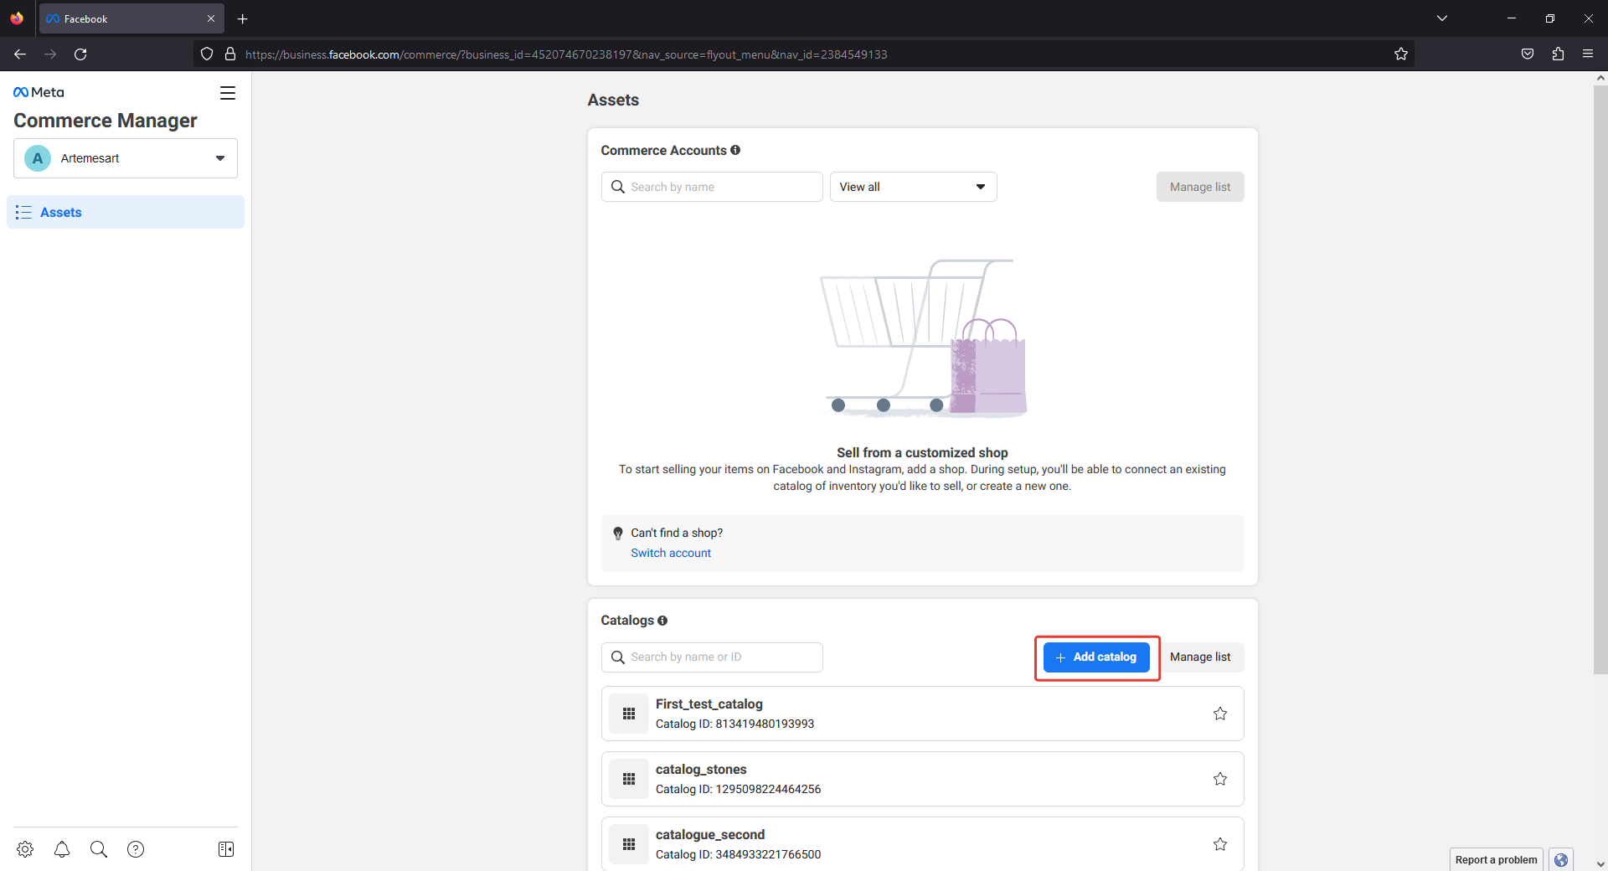Reload the page in Firefox
Screen dimensions: 1608x871
coord(80,54)
